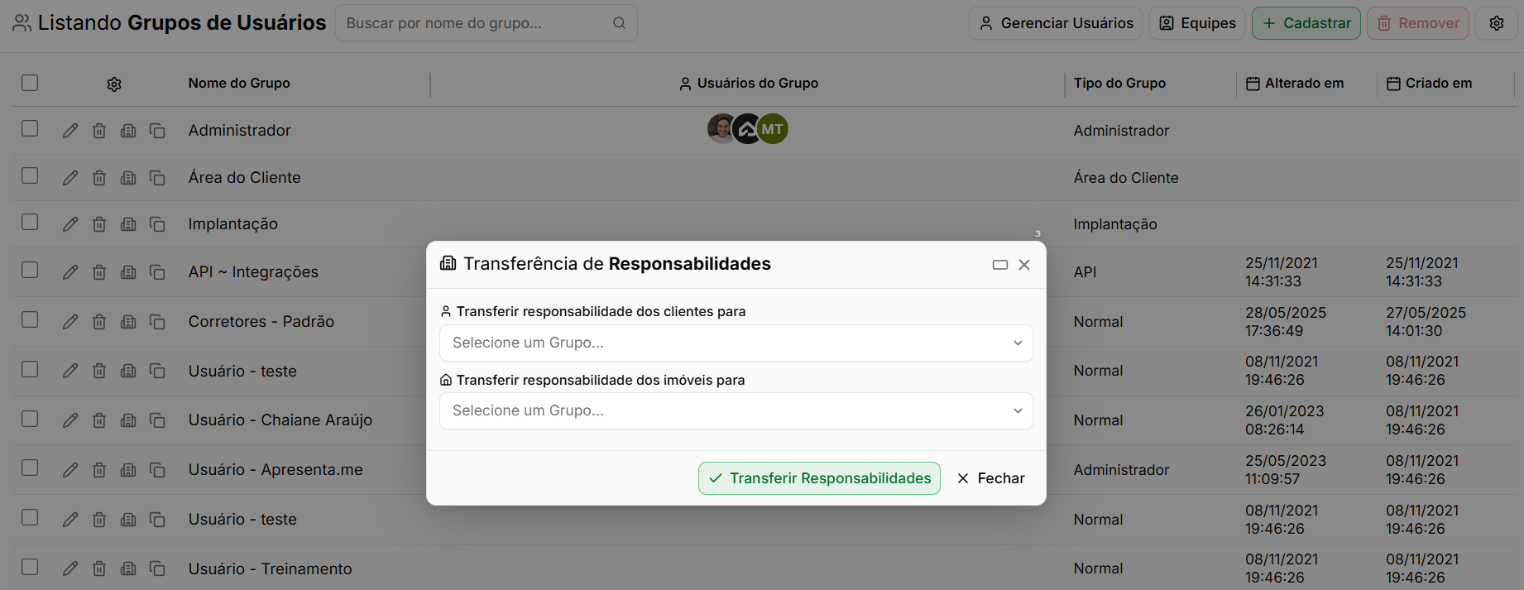
Task: Expand the imóveis group selection dropdown
Action: coord(736,410)
